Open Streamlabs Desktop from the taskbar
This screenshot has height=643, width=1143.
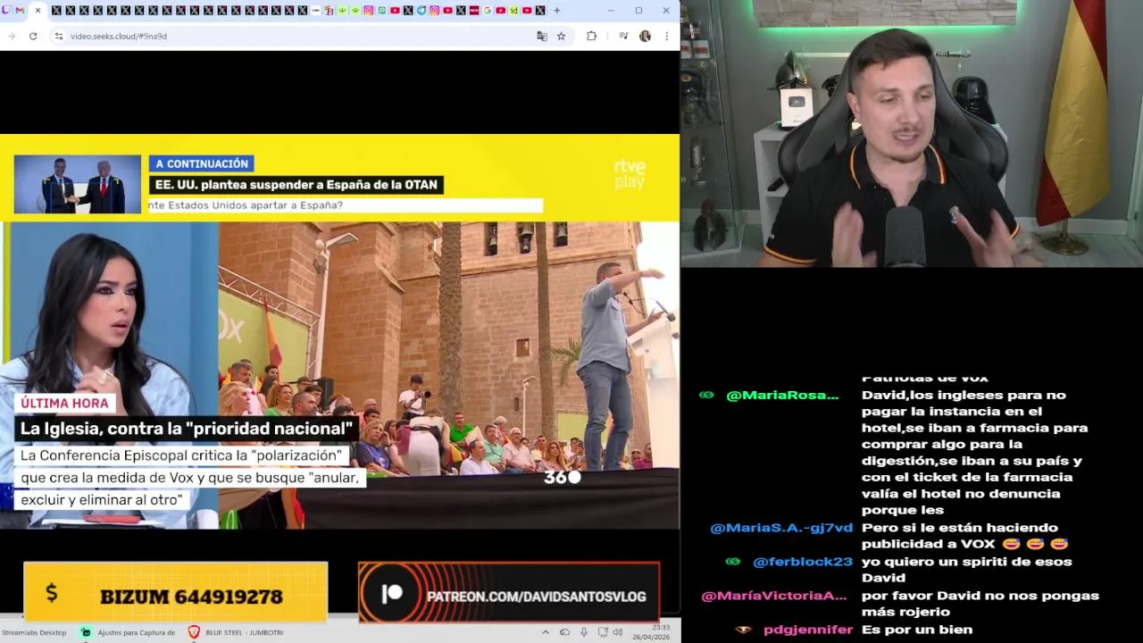point(34,632)
